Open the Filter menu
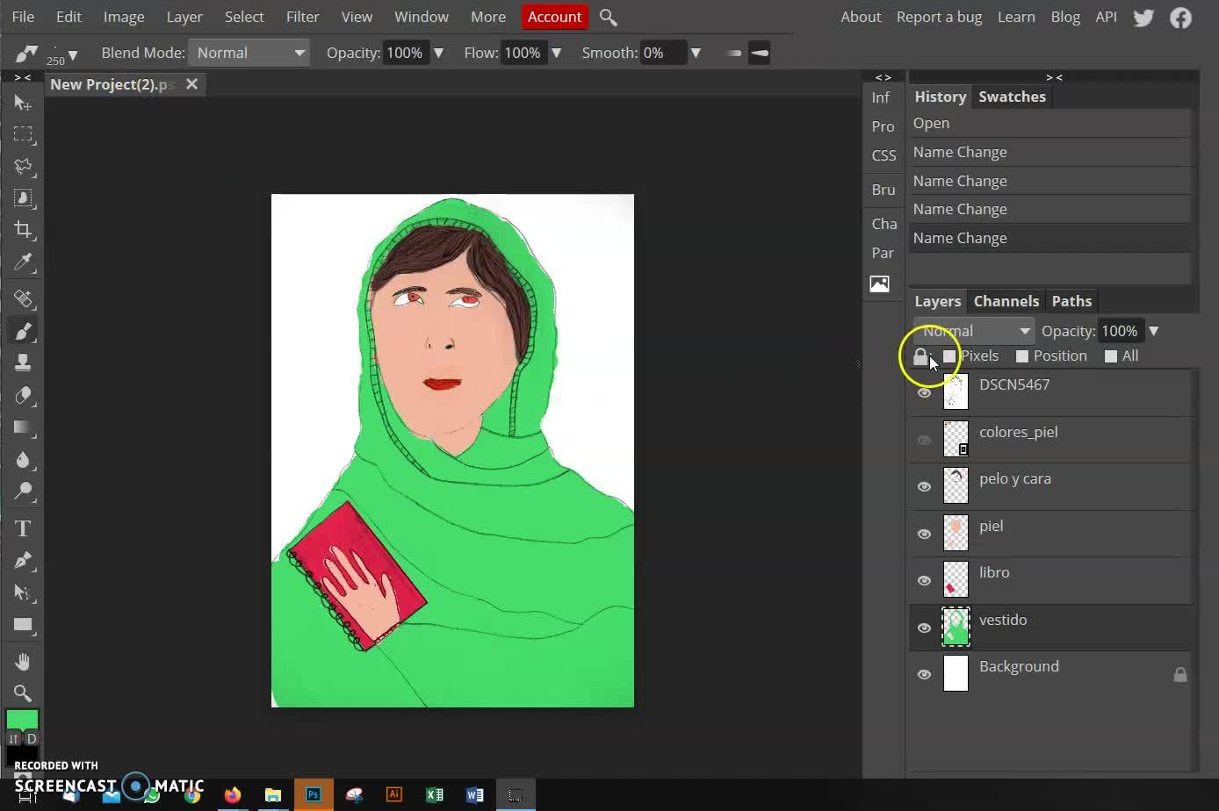 click(x=302, y=17)
